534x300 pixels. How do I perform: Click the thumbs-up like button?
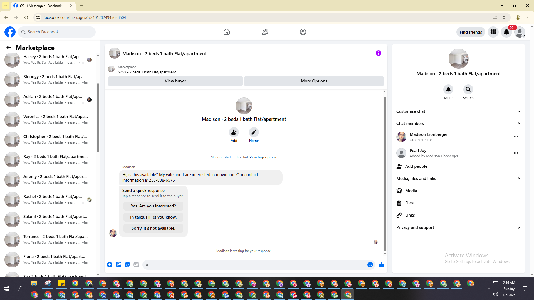[381, 265]
